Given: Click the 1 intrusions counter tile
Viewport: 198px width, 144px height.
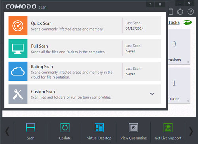Looking at the screenshot, I should pyautogui.click(x=179, y=86).
